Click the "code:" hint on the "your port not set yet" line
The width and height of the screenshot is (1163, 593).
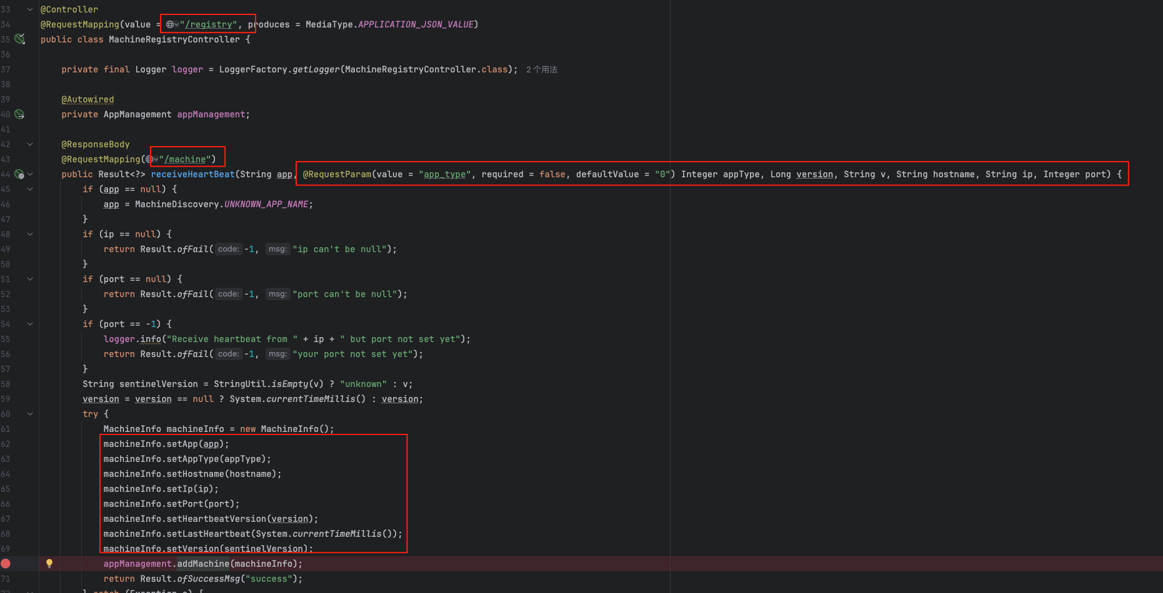[228, 354]
